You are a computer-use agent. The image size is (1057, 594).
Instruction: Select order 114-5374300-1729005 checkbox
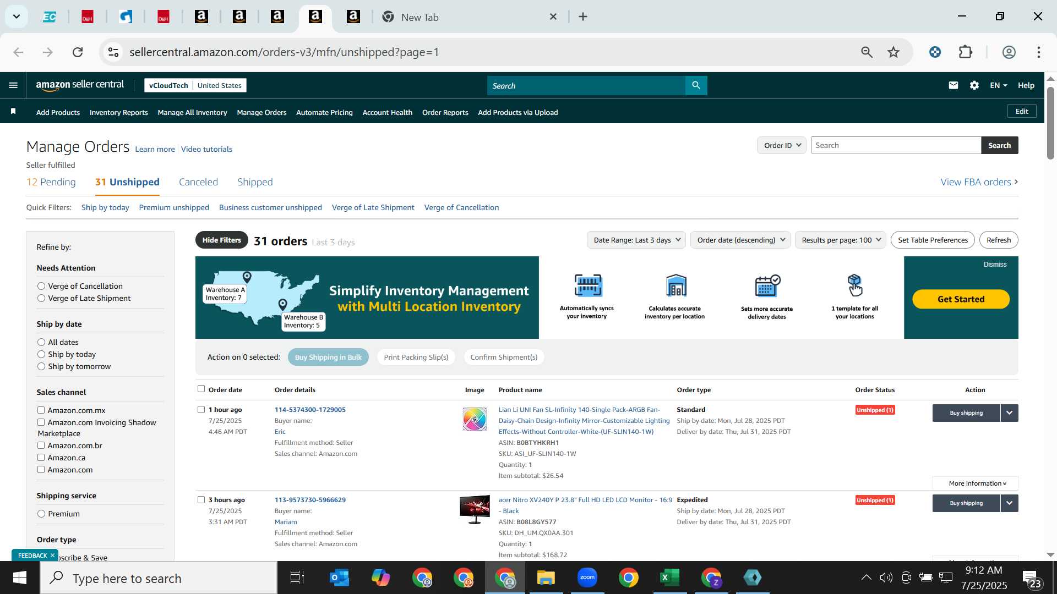(201, 409)
